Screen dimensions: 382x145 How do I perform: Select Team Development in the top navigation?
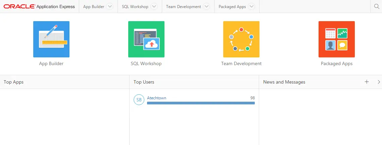coord(184,7)
